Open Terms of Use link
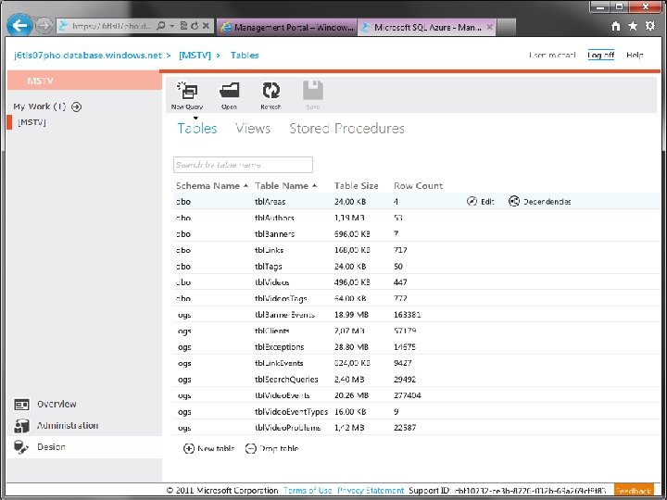The image size is (667, 500). 308,490
